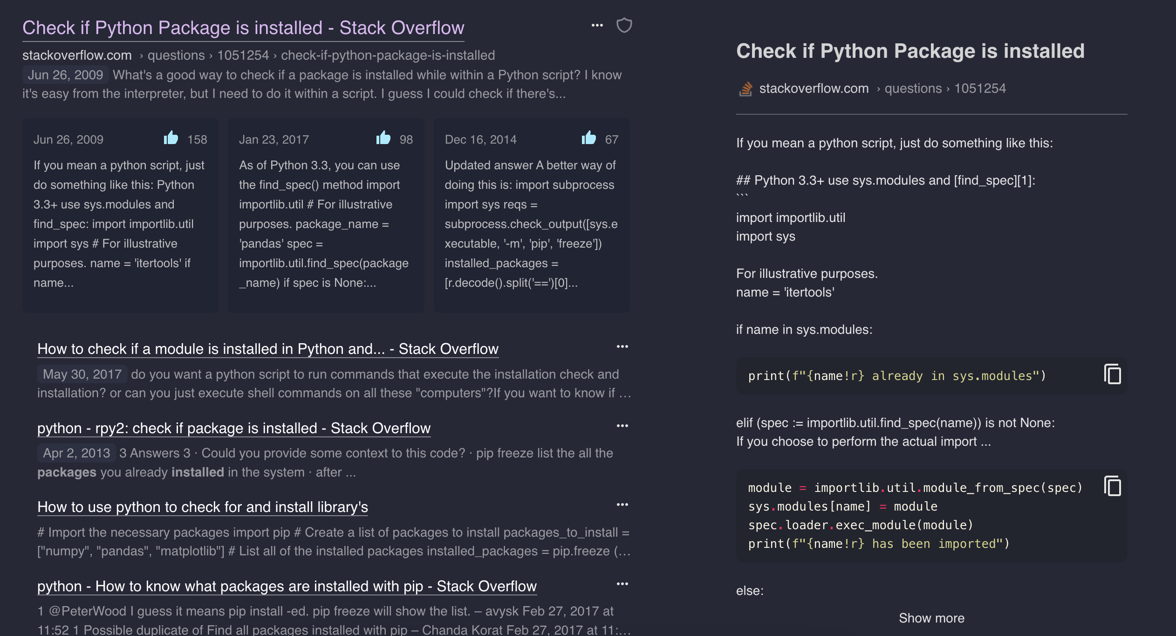
Task: Open options for 'check for and install library's' result
Action: pyautogui.click(x=622, y=505)
